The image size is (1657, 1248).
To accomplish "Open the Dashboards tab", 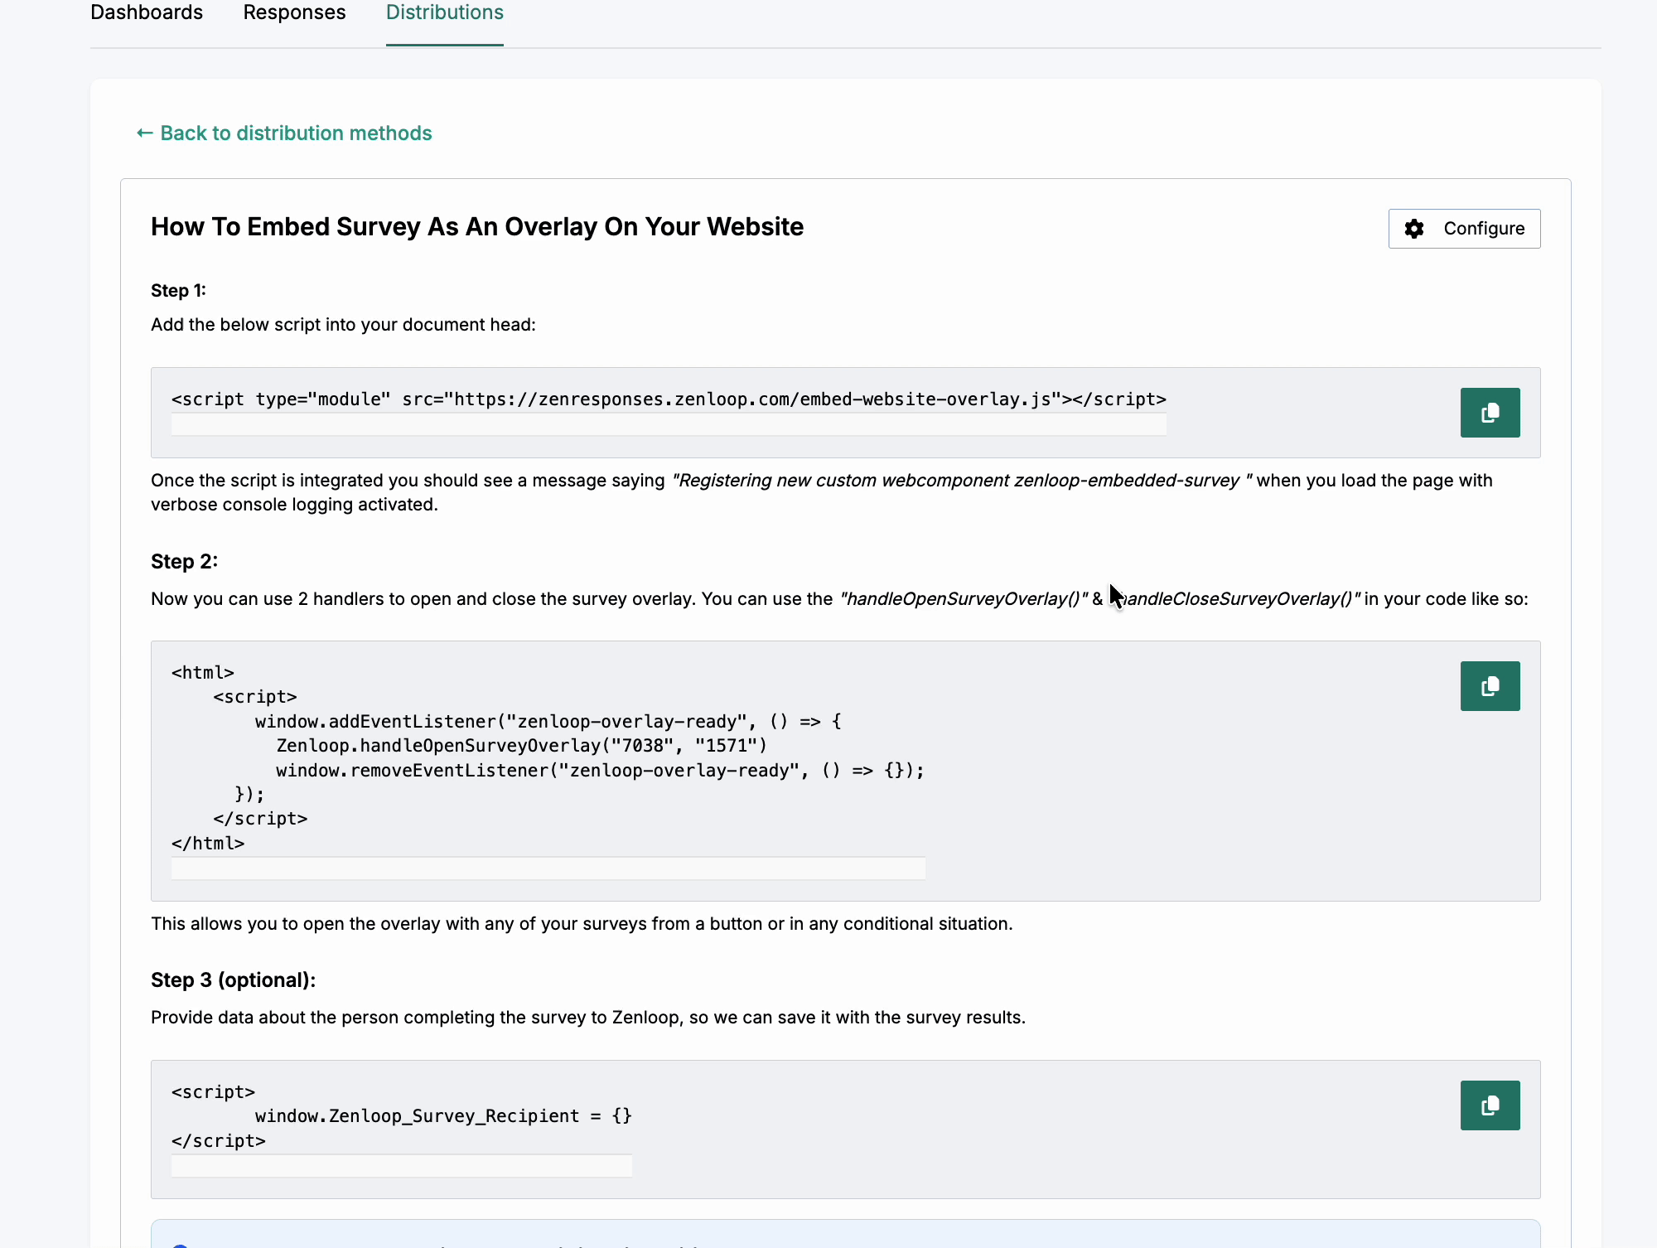I will coord(147,13).
